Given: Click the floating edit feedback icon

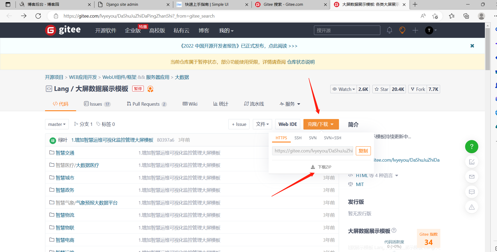Looking at the screenshot, I should tap(472, 162).
